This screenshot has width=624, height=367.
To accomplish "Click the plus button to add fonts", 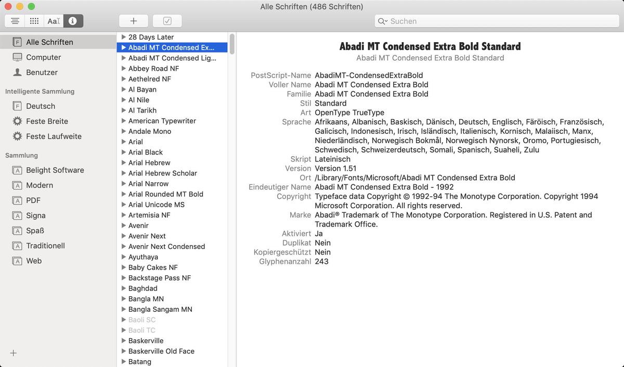I will (134, 21).
